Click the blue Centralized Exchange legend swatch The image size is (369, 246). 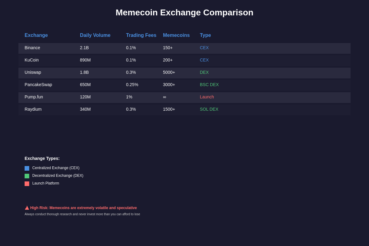[27, 168]
